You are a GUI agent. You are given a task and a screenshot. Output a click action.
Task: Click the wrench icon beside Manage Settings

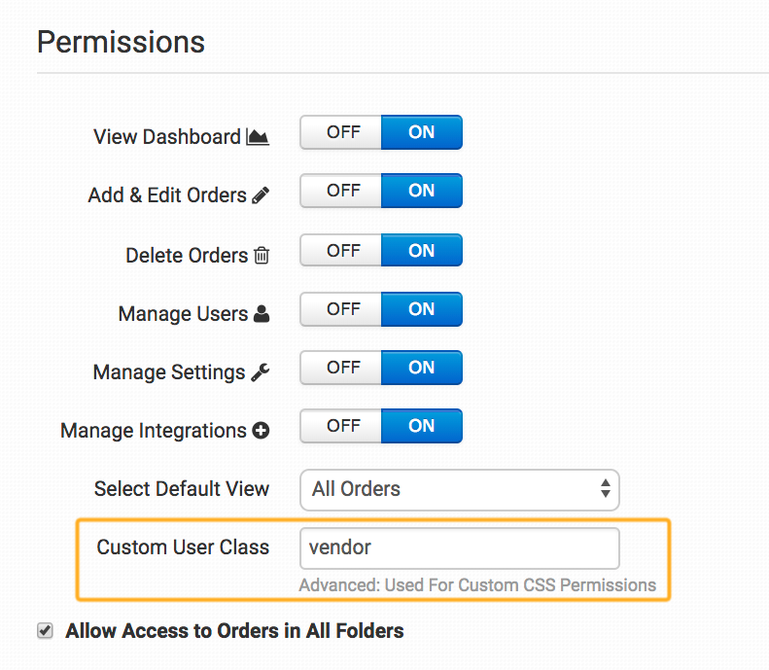(x=261, y=372)
